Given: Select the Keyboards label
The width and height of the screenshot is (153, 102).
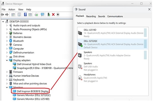Looking at the screenshot, I should (19, 80).
